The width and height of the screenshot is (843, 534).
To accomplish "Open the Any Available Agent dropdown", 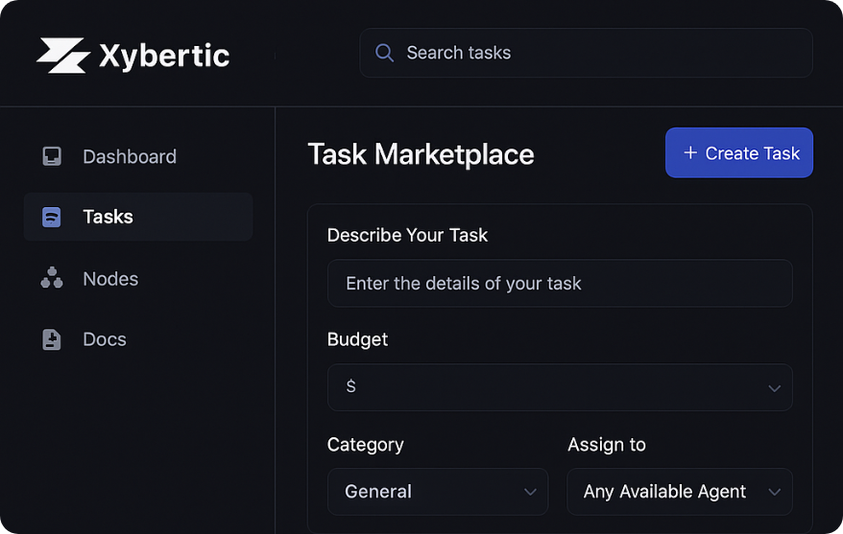I will (679, 492).
